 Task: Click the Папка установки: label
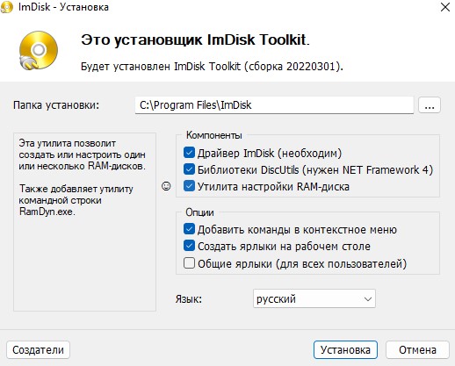[x=56, y=105]
